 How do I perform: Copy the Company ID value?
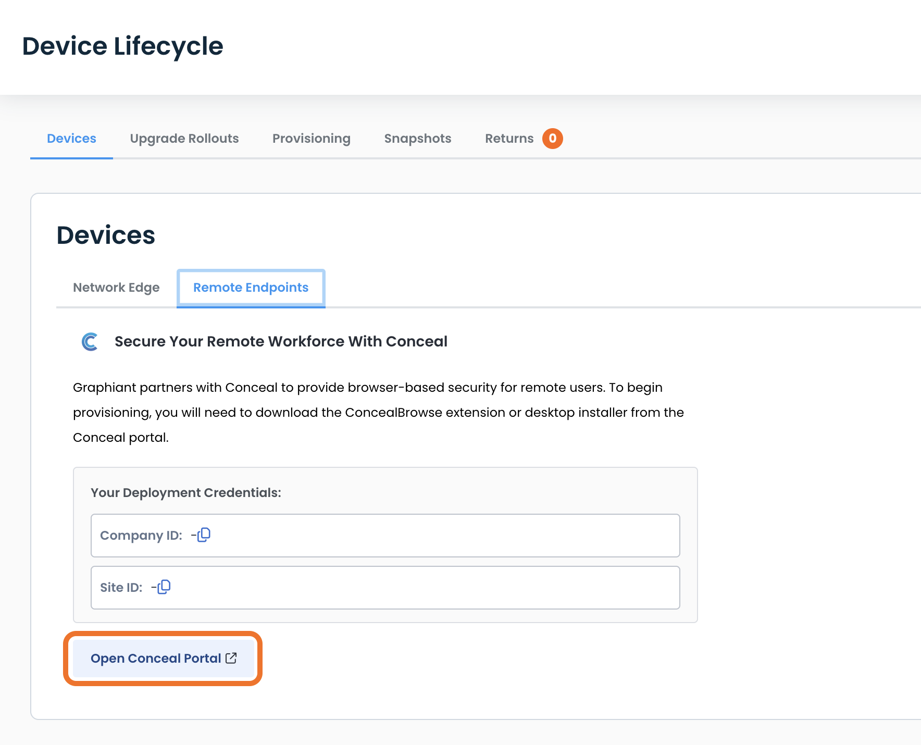point(204,535)
